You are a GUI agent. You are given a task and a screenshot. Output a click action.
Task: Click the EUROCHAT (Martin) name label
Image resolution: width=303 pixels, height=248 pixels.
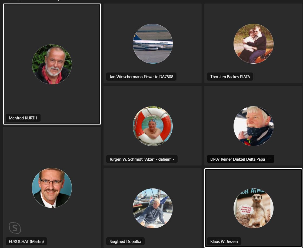26,241
